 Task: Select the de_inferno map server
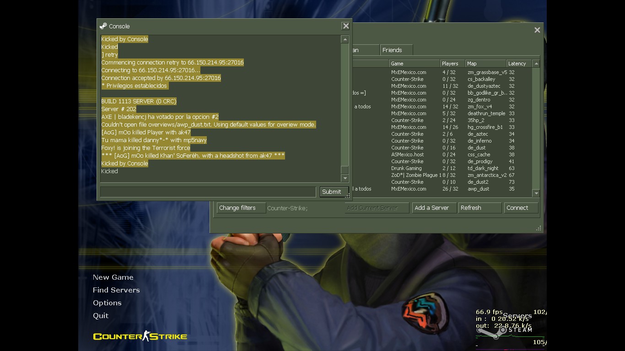480,141
